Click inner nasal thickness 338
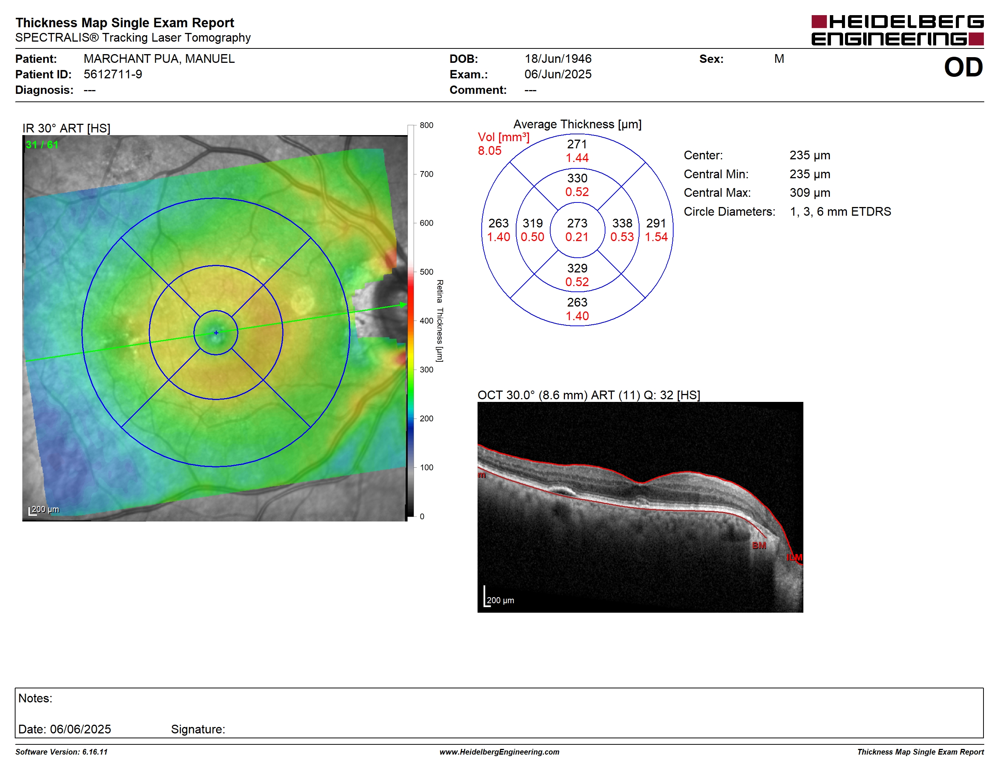This screenshot has height=772, width=999. [x=622, y=223]
